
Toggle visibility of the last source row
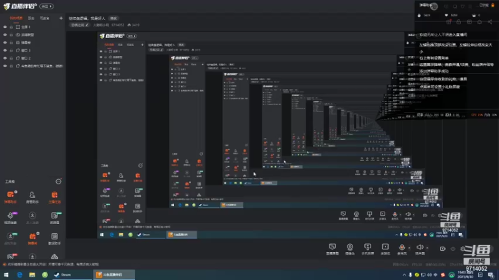click(5, 66)
